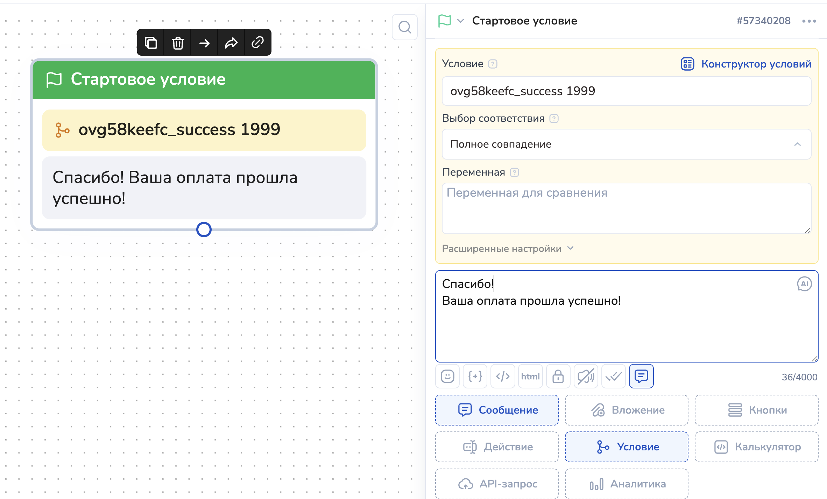Select the Сообщение component tab

[497, 410]
